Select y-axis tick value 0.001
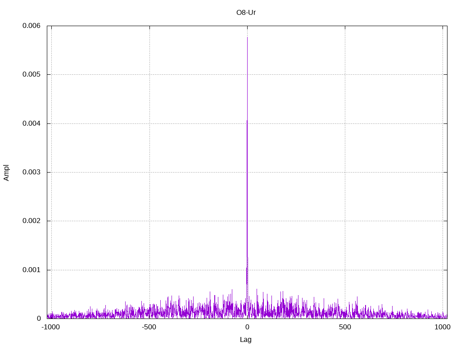461x346 pixels. [32, 270]
